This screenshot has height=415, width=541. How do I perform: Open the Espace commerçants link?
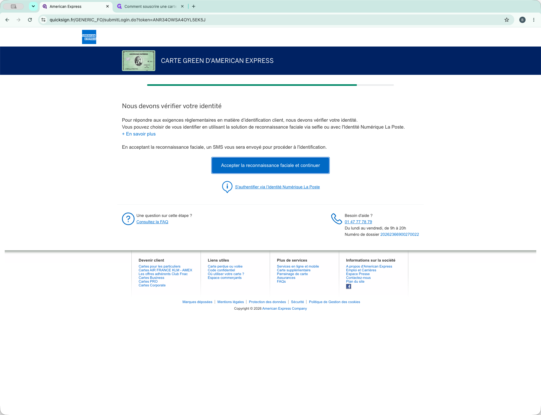[224, 278]
